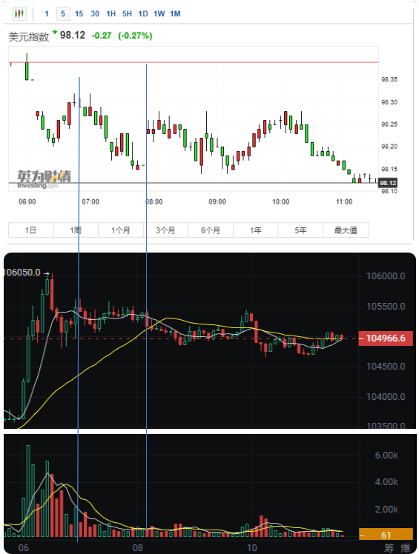Show the 3个月 range

click(165, 230)
